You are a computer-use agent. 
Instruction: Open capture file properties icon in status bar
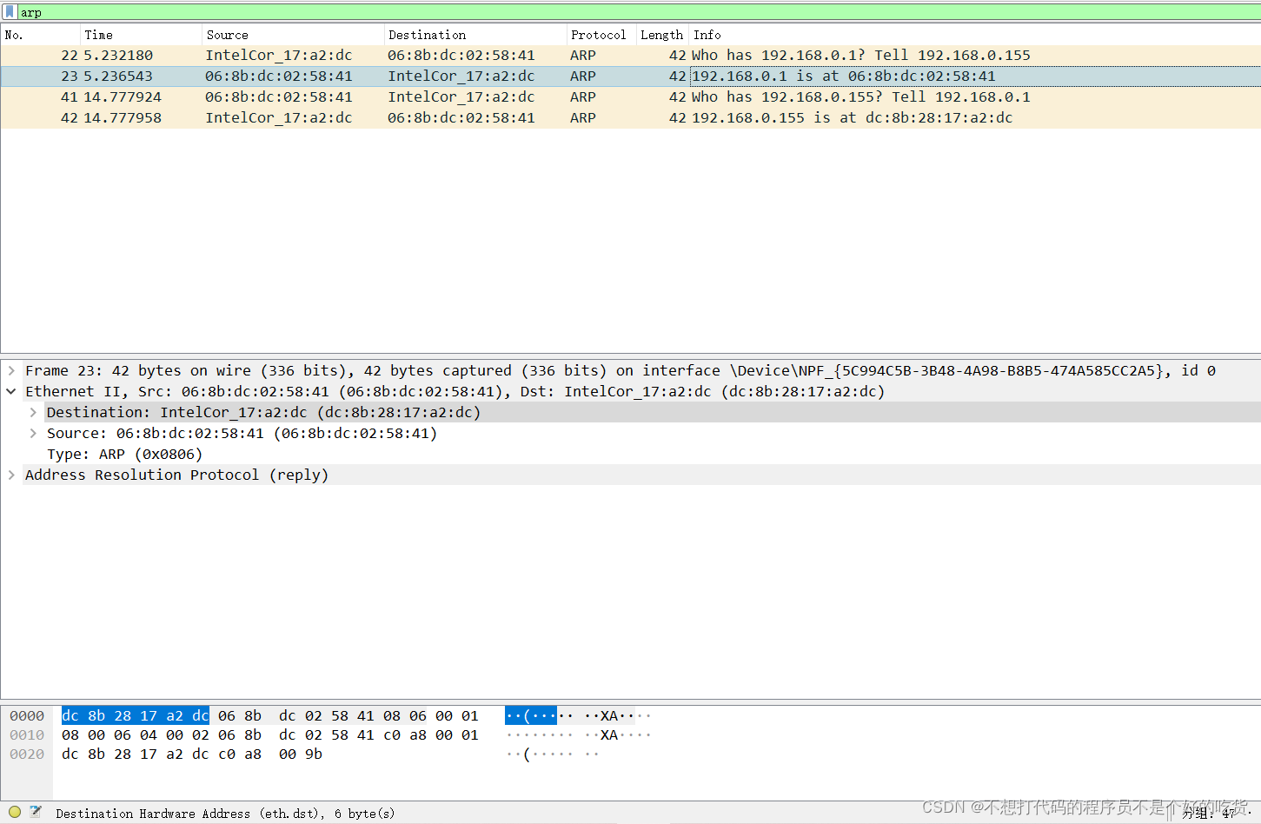(36, 812)
